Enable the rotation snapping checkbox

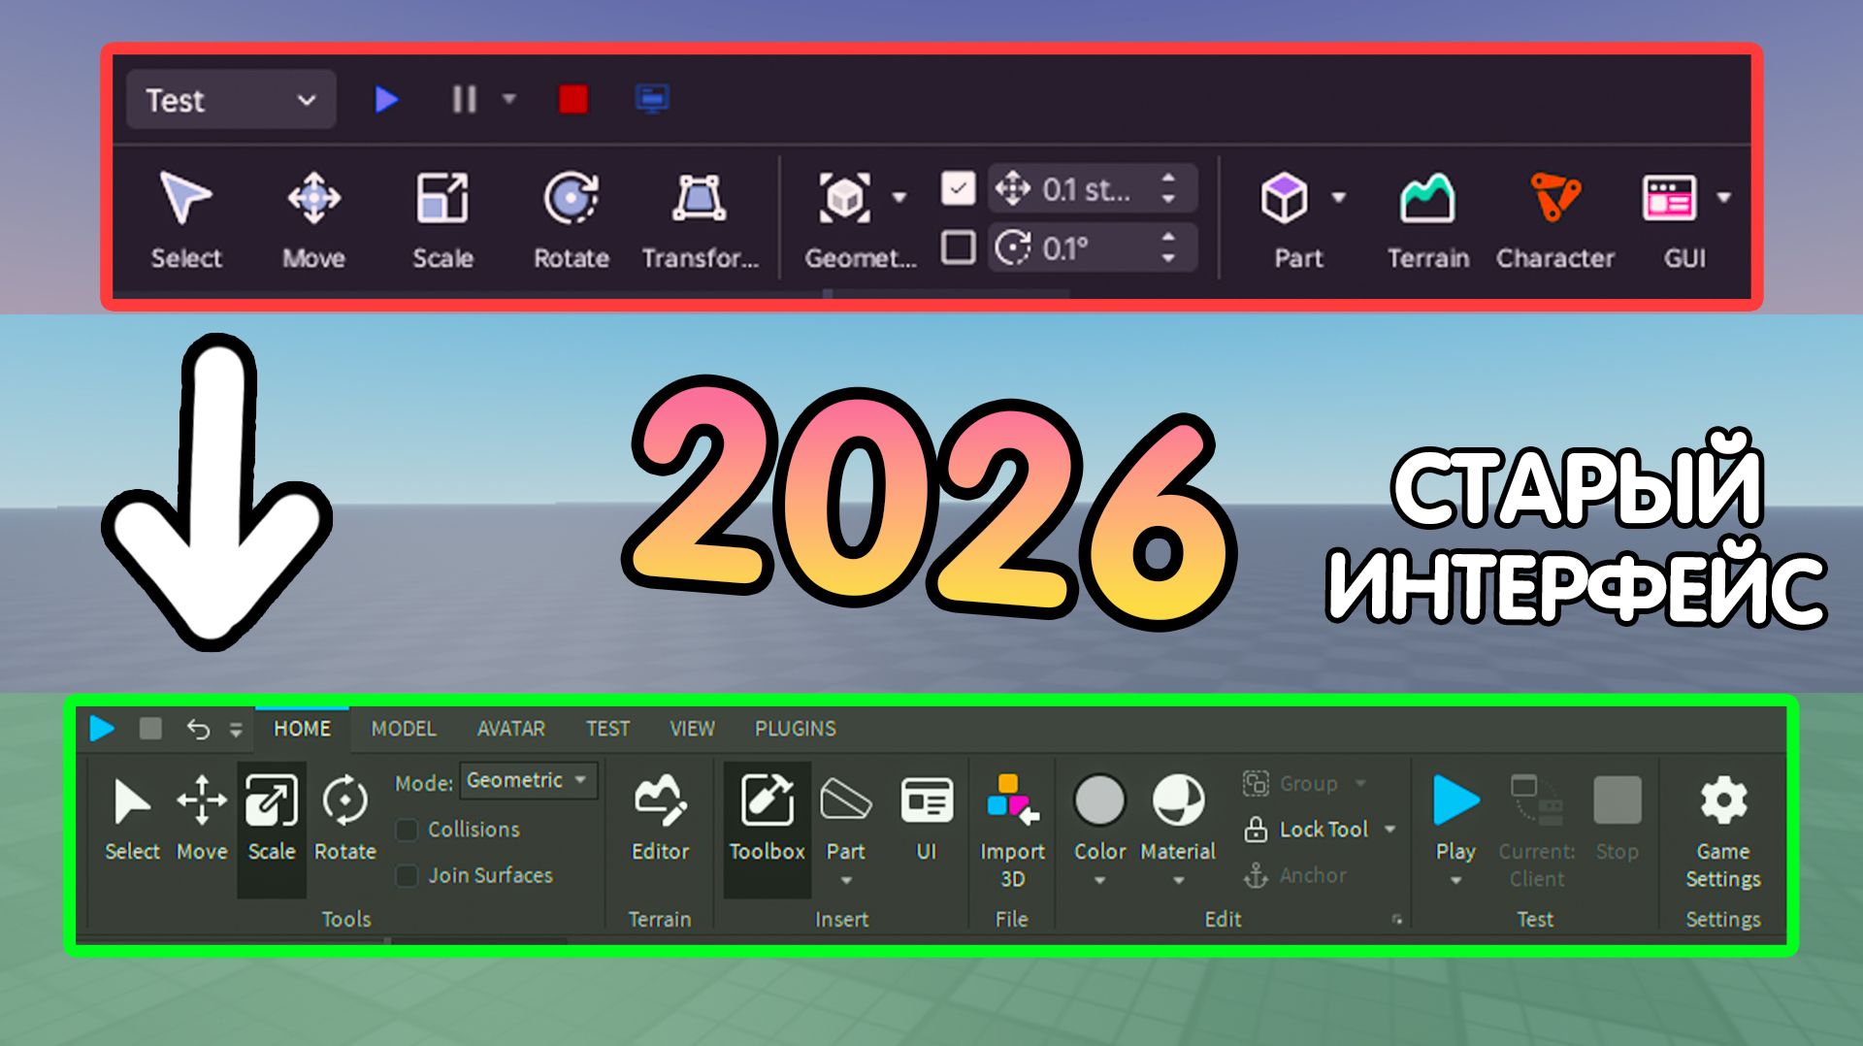click(x=958, y=248)
